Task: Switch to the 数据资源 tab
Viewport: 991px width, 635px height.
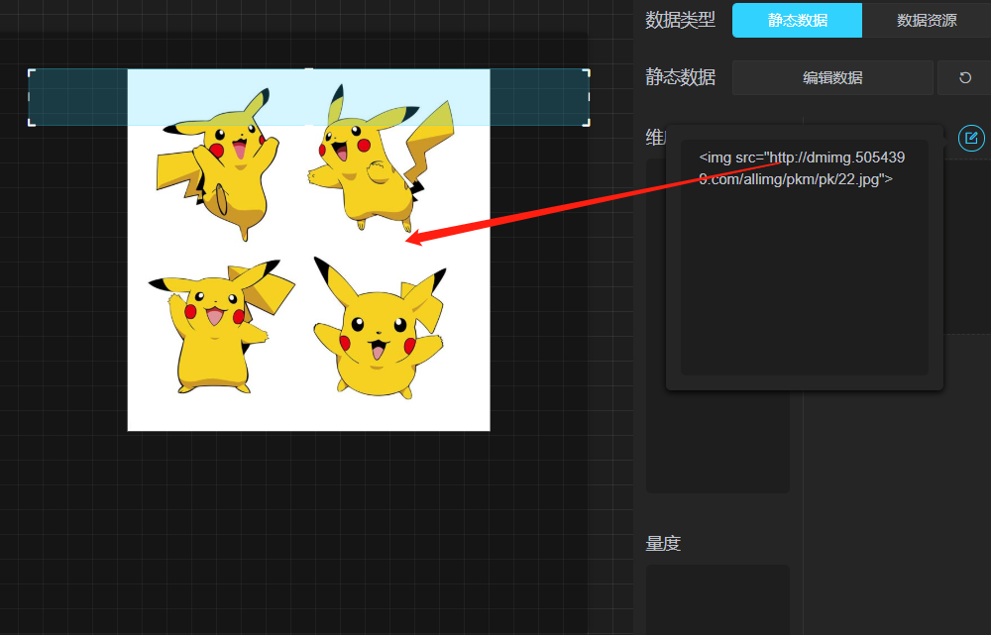Action: pos(927,20)
